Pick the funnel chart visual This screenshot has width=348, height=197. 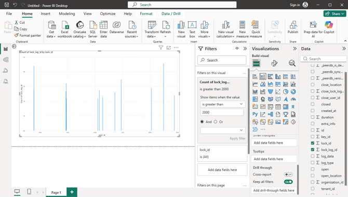[x=270, y=92]
